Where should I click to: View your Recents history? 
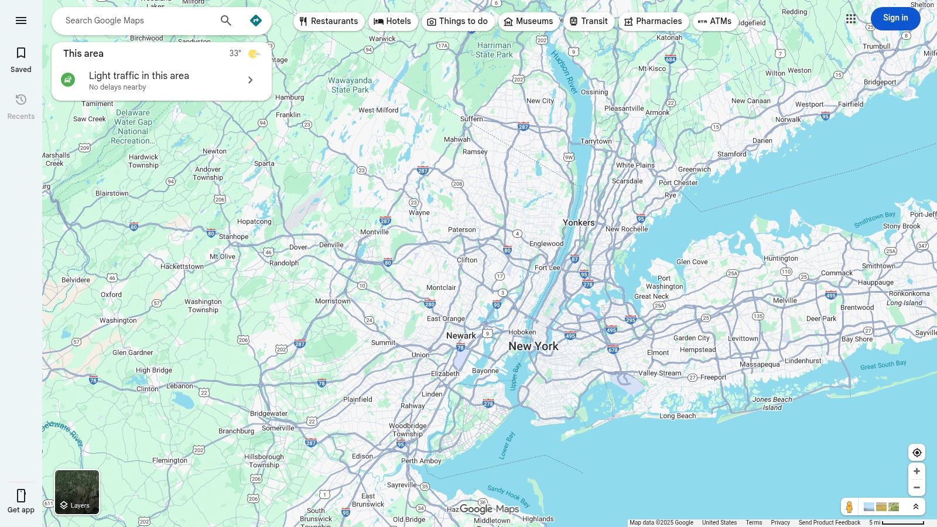coord(21,107)
